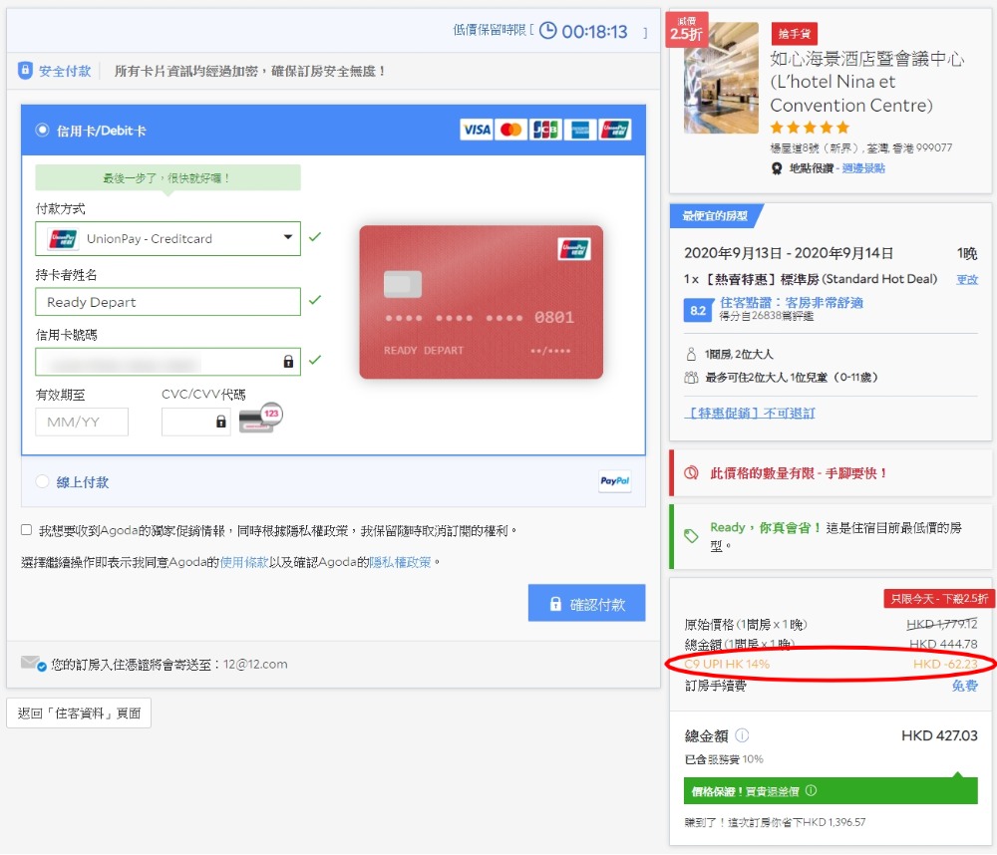Open the 週邊景點 link
The image size is (997, 855).
tap(862, 168)
